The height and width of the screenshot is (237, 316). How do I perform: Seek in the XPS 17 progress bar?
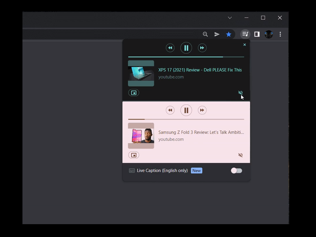click(x=186, y=57)
